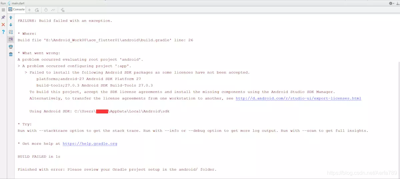Click the Flutter Hot Reload lightning icon
The height and width of the screenshot is (179, 400).
[x=29, y=10]
